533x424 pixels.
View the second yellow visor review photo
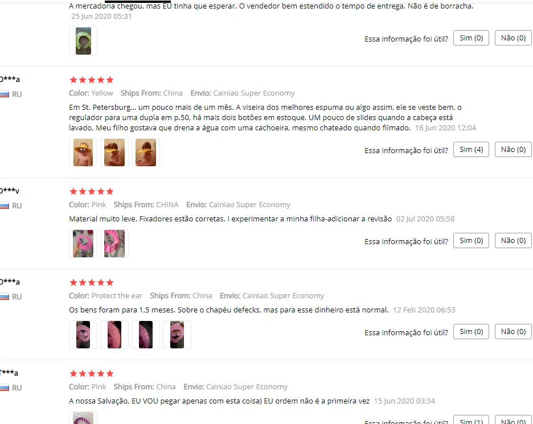pos(114,152)
